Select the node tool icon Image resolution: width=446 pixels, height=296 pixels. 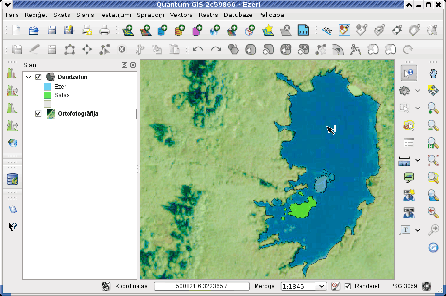tap(104, 49)
